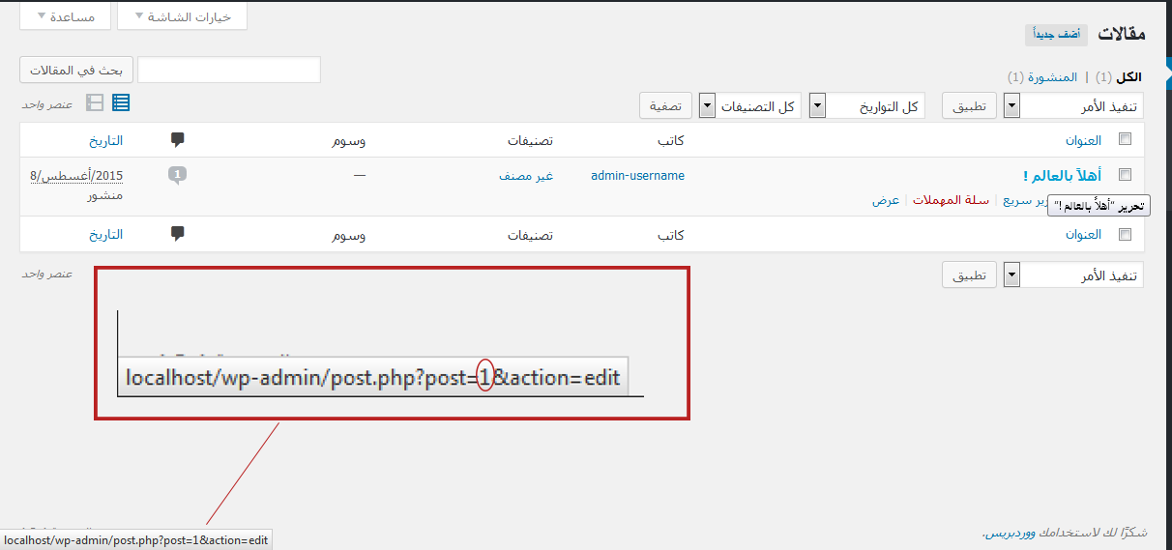Click comments bubble icon in table header
This screenshot has height=550, width=1172.
tap(177, 140)
